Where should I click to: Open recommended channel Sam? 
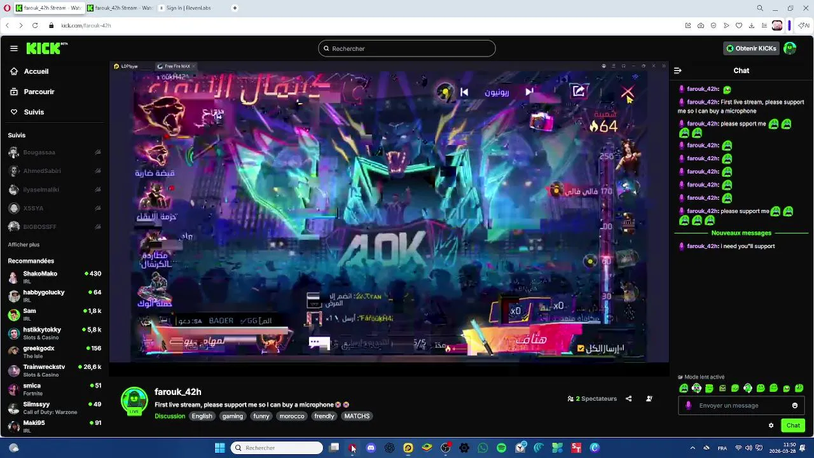[55, 314]
